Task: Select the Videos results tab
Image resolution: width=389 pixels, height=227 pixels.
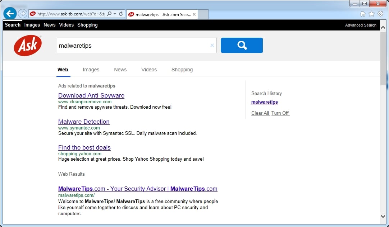Action: tap(149, 70)
